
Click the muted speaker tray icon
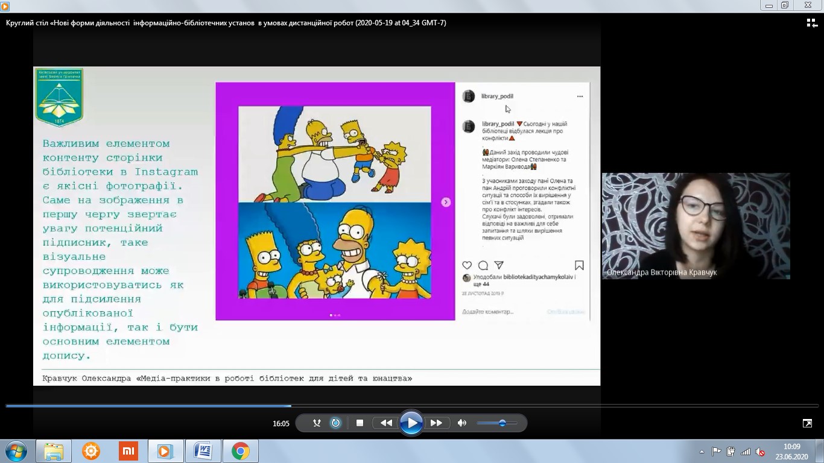760,452
